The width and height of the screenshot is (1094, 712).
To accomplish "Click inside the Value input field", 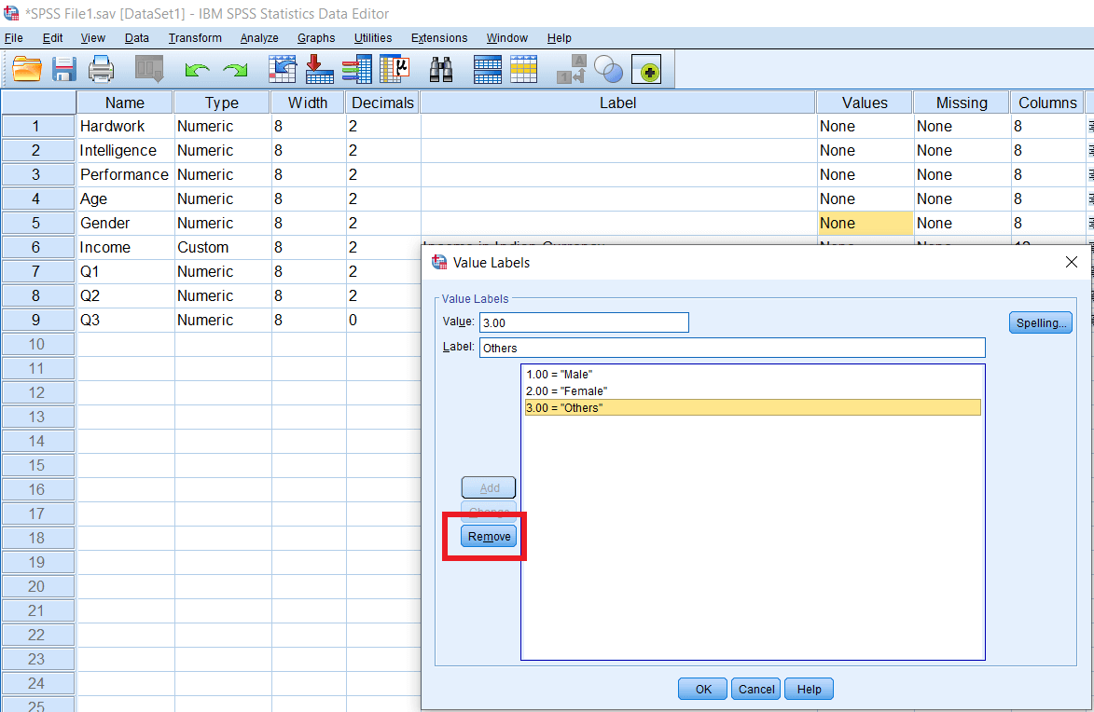I will point(583,322).
